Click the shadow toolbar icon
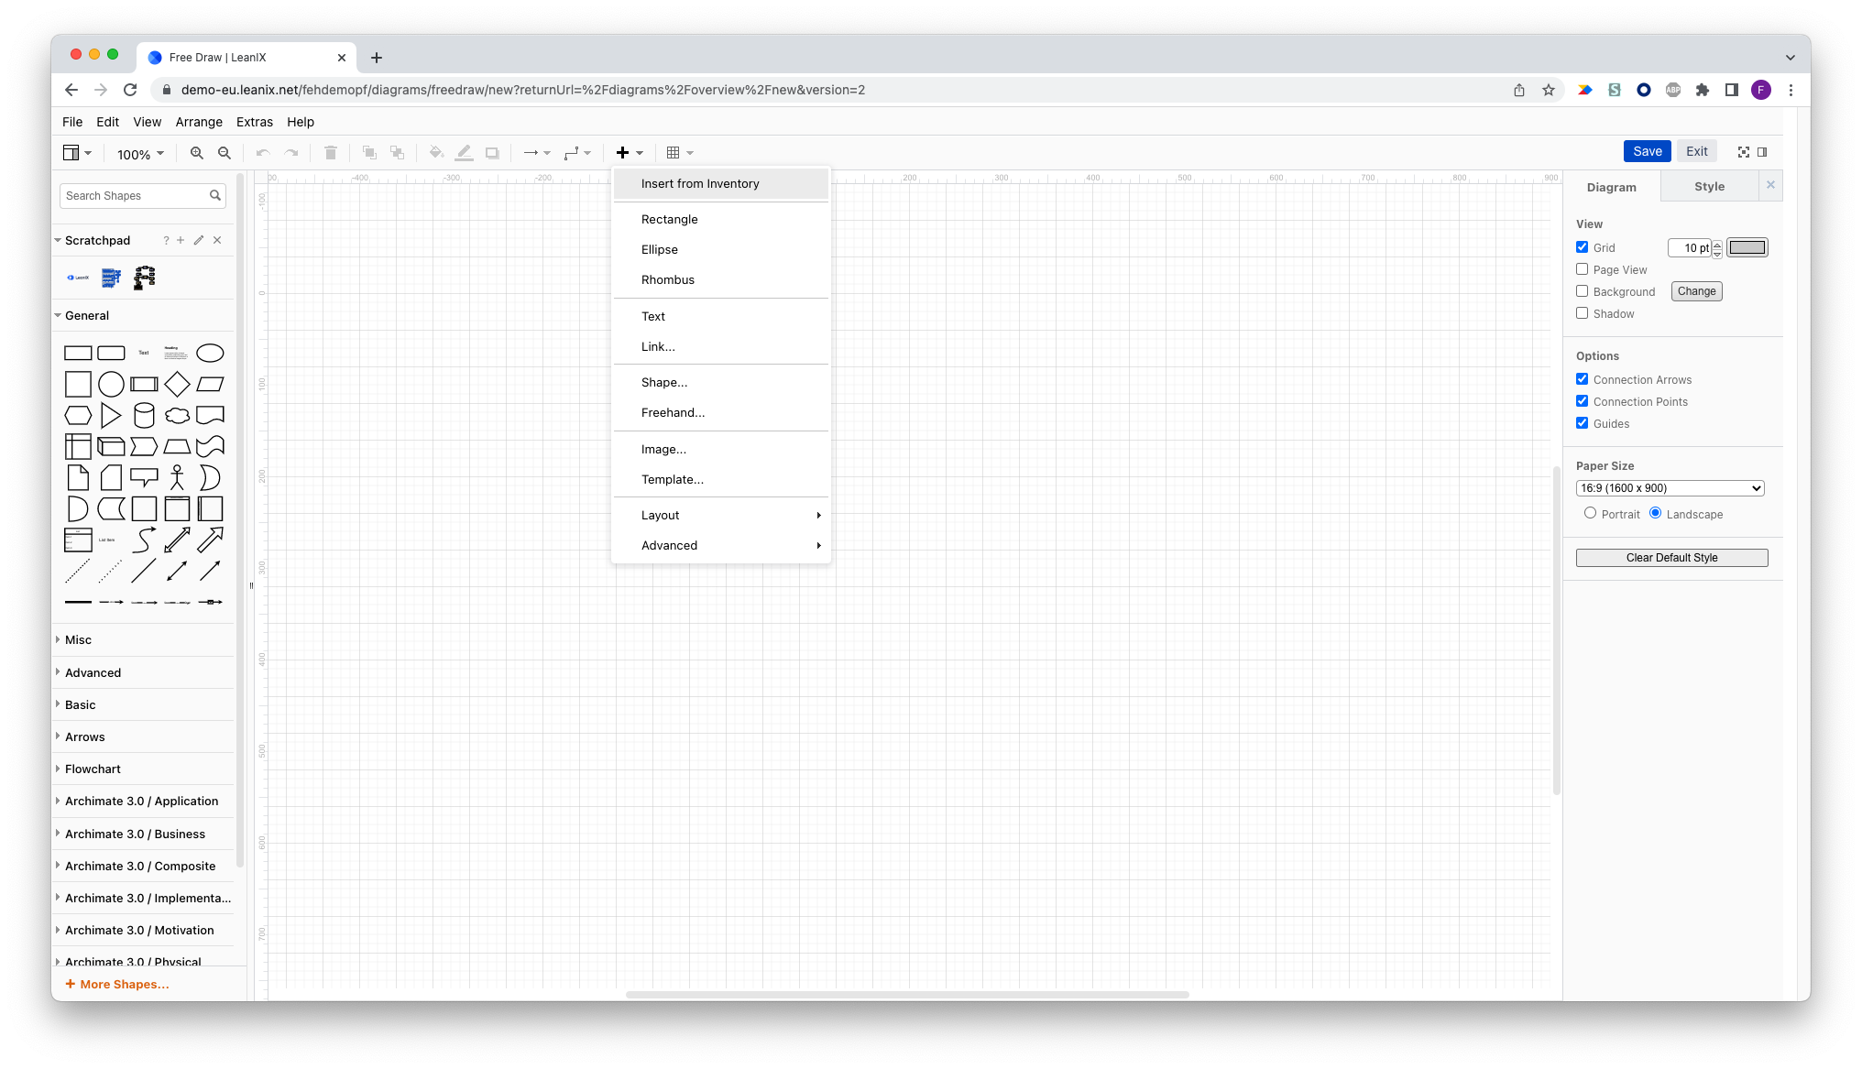 [x=492, y=153]
